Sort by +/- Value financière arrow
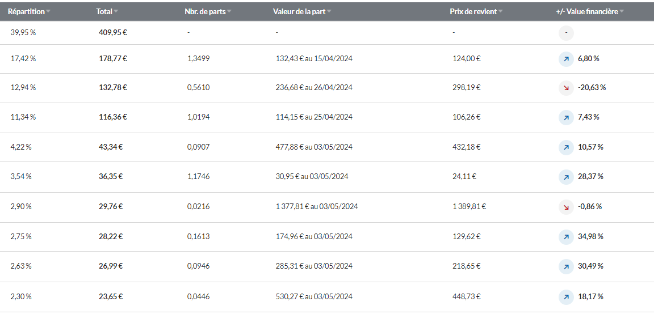 (x=622, y=12)
